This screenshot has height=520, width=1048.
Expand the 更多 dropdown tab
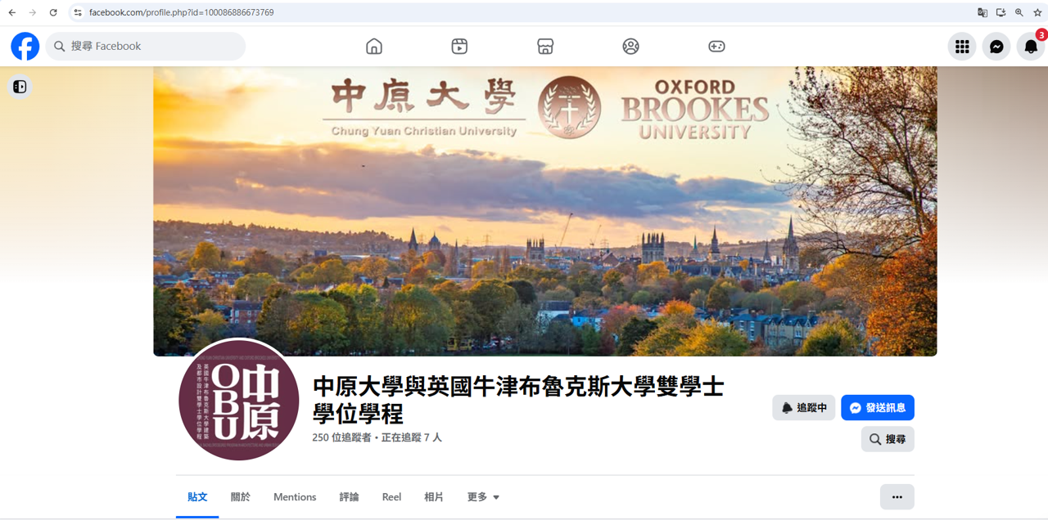tap(483, 497)
